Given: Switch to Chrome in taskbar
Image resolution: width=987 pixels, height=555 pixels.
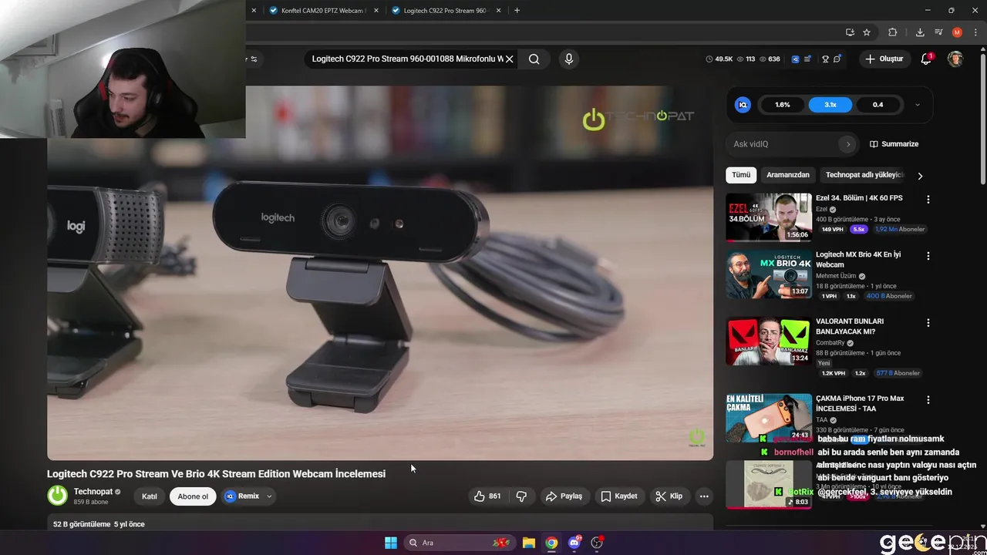Looking at the screenshot, I should coord(551,543).
